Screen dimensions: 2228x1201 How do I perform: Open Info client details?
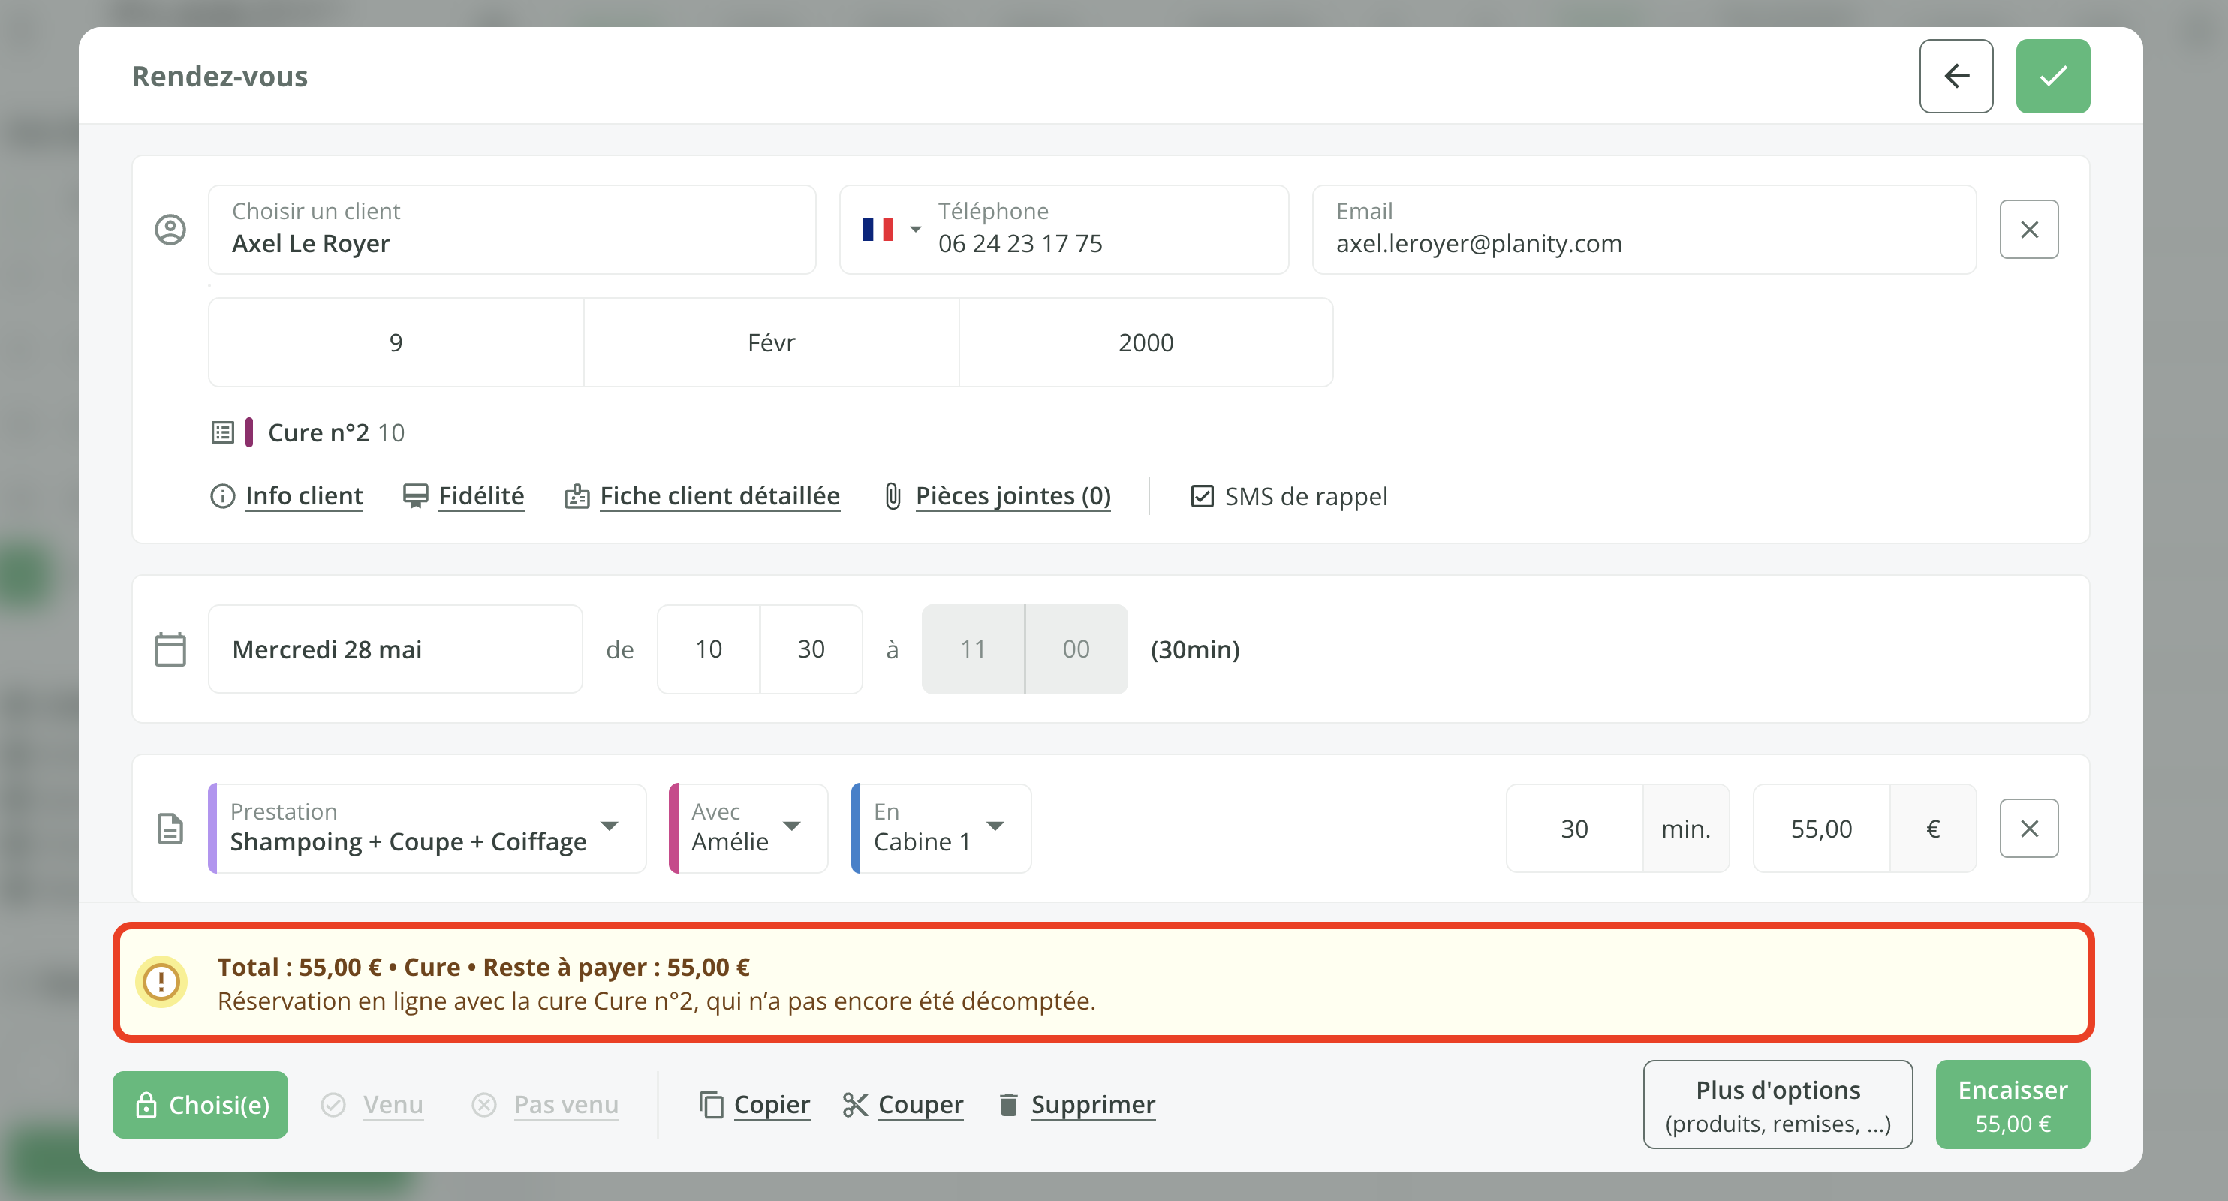click(x=303, y=496)
